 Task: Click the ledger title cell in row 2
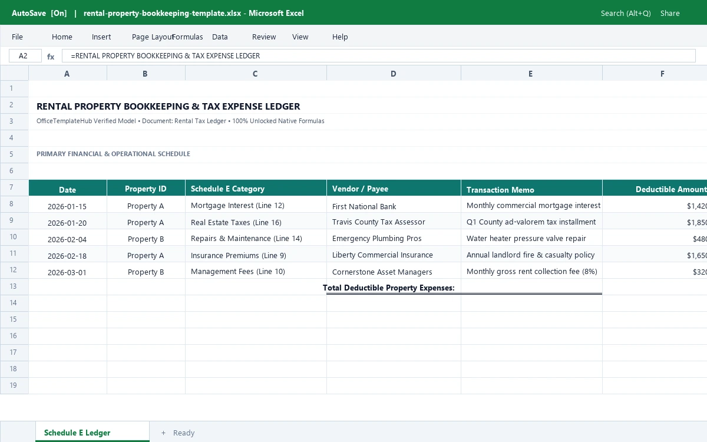pos(168,106)
